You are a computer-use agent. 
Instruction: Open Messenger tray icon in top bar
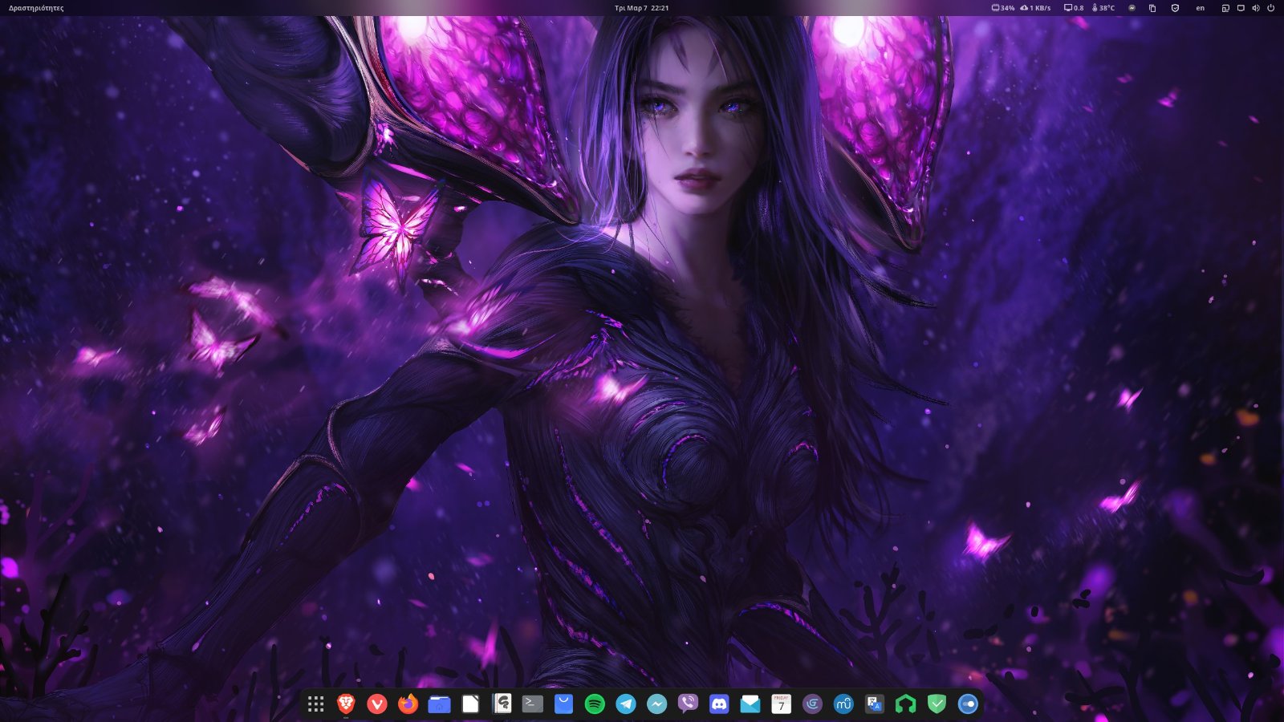[x=1132, y=8]
